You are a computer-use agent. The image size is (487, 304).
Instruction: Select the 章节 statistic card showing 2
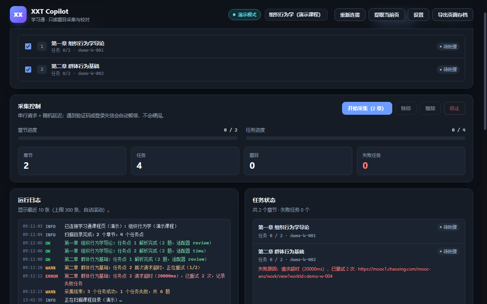[x=72, y=161]
